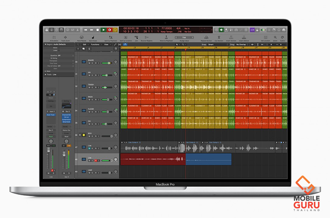Toggle global Solo S button

coord(89,49)
